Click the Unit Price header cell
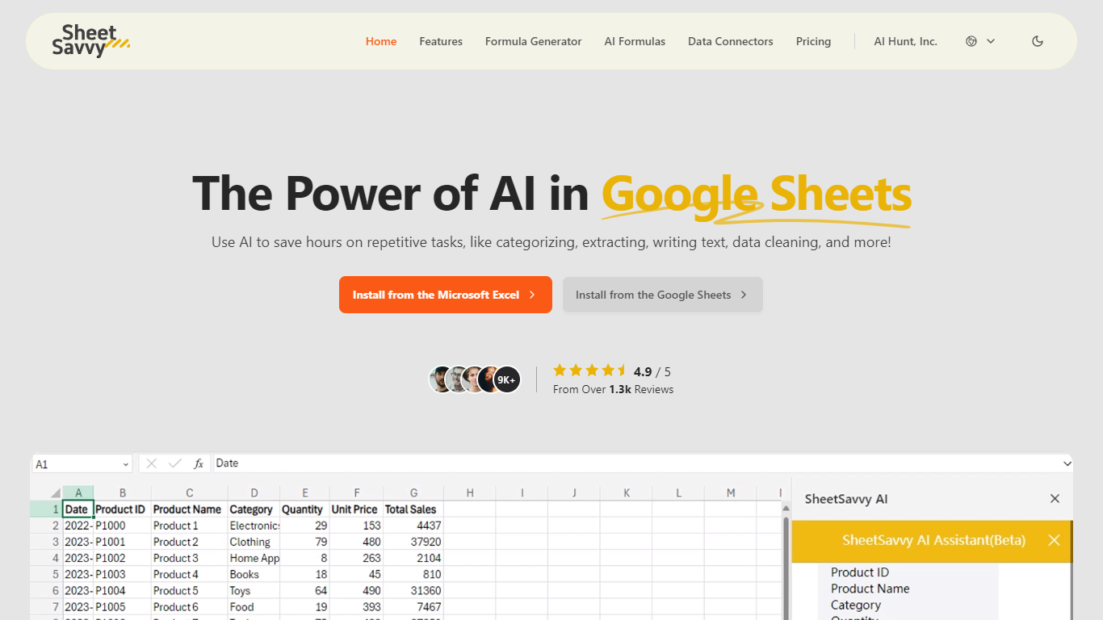Image resolution: width=1103 pixels, height=620 pixels. point(355,509)
